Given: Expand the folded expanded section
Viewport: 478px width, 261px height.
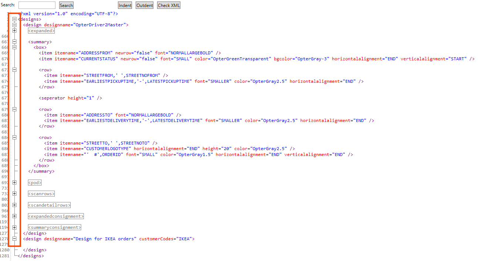Looking at the screenshot, I should 14,31.
